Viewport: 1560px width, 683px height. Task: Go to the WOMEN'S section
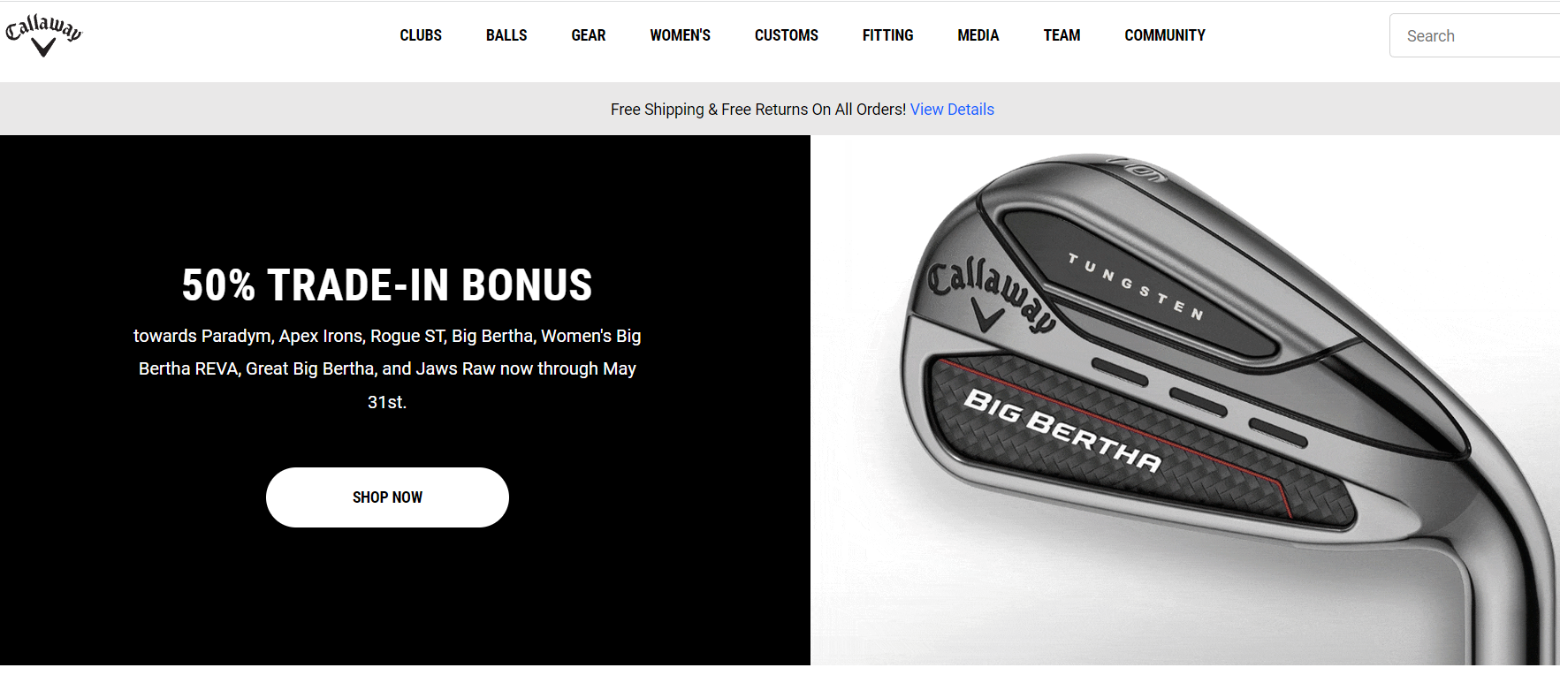[681, 35]
